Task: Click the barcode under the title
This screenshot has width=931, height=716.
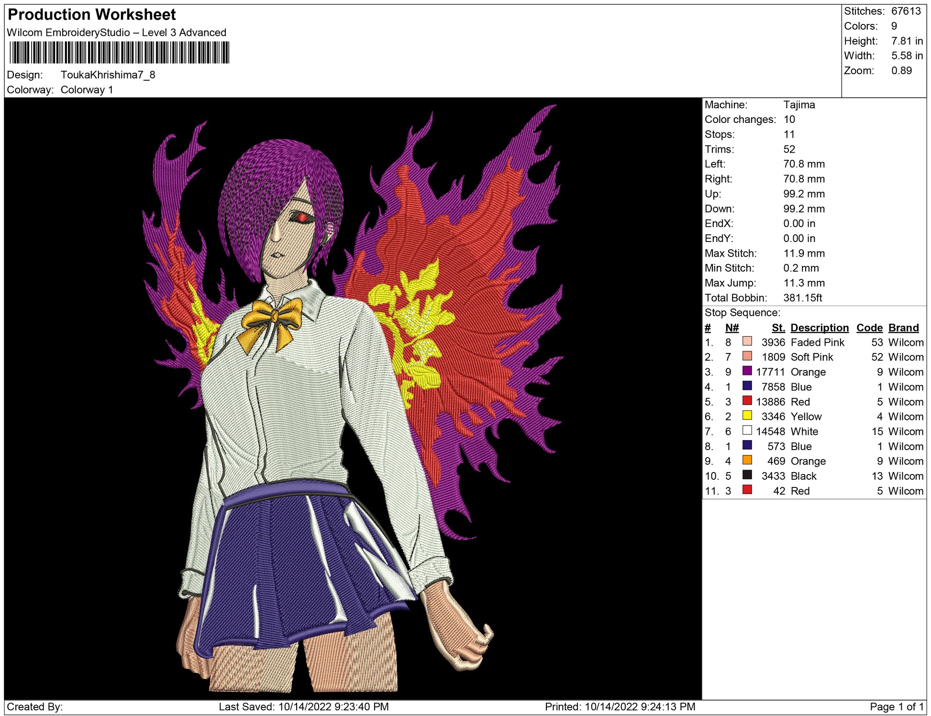Action: coord(119,53)
